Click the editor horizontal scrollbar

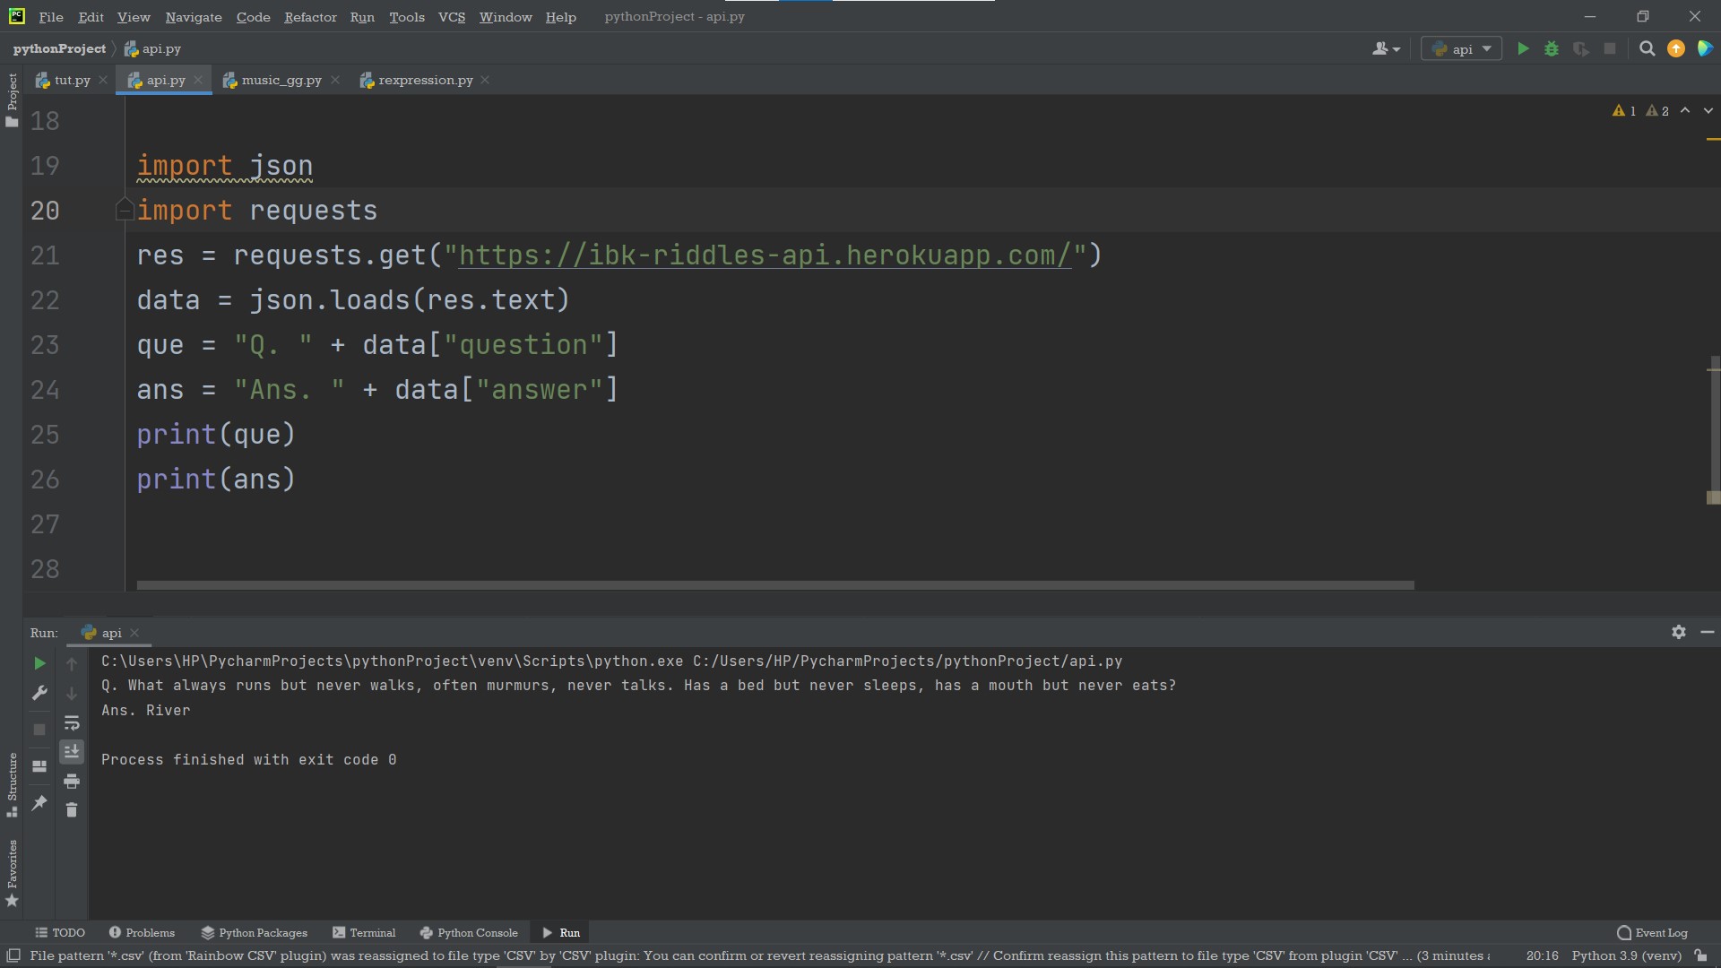coord(774,585)
